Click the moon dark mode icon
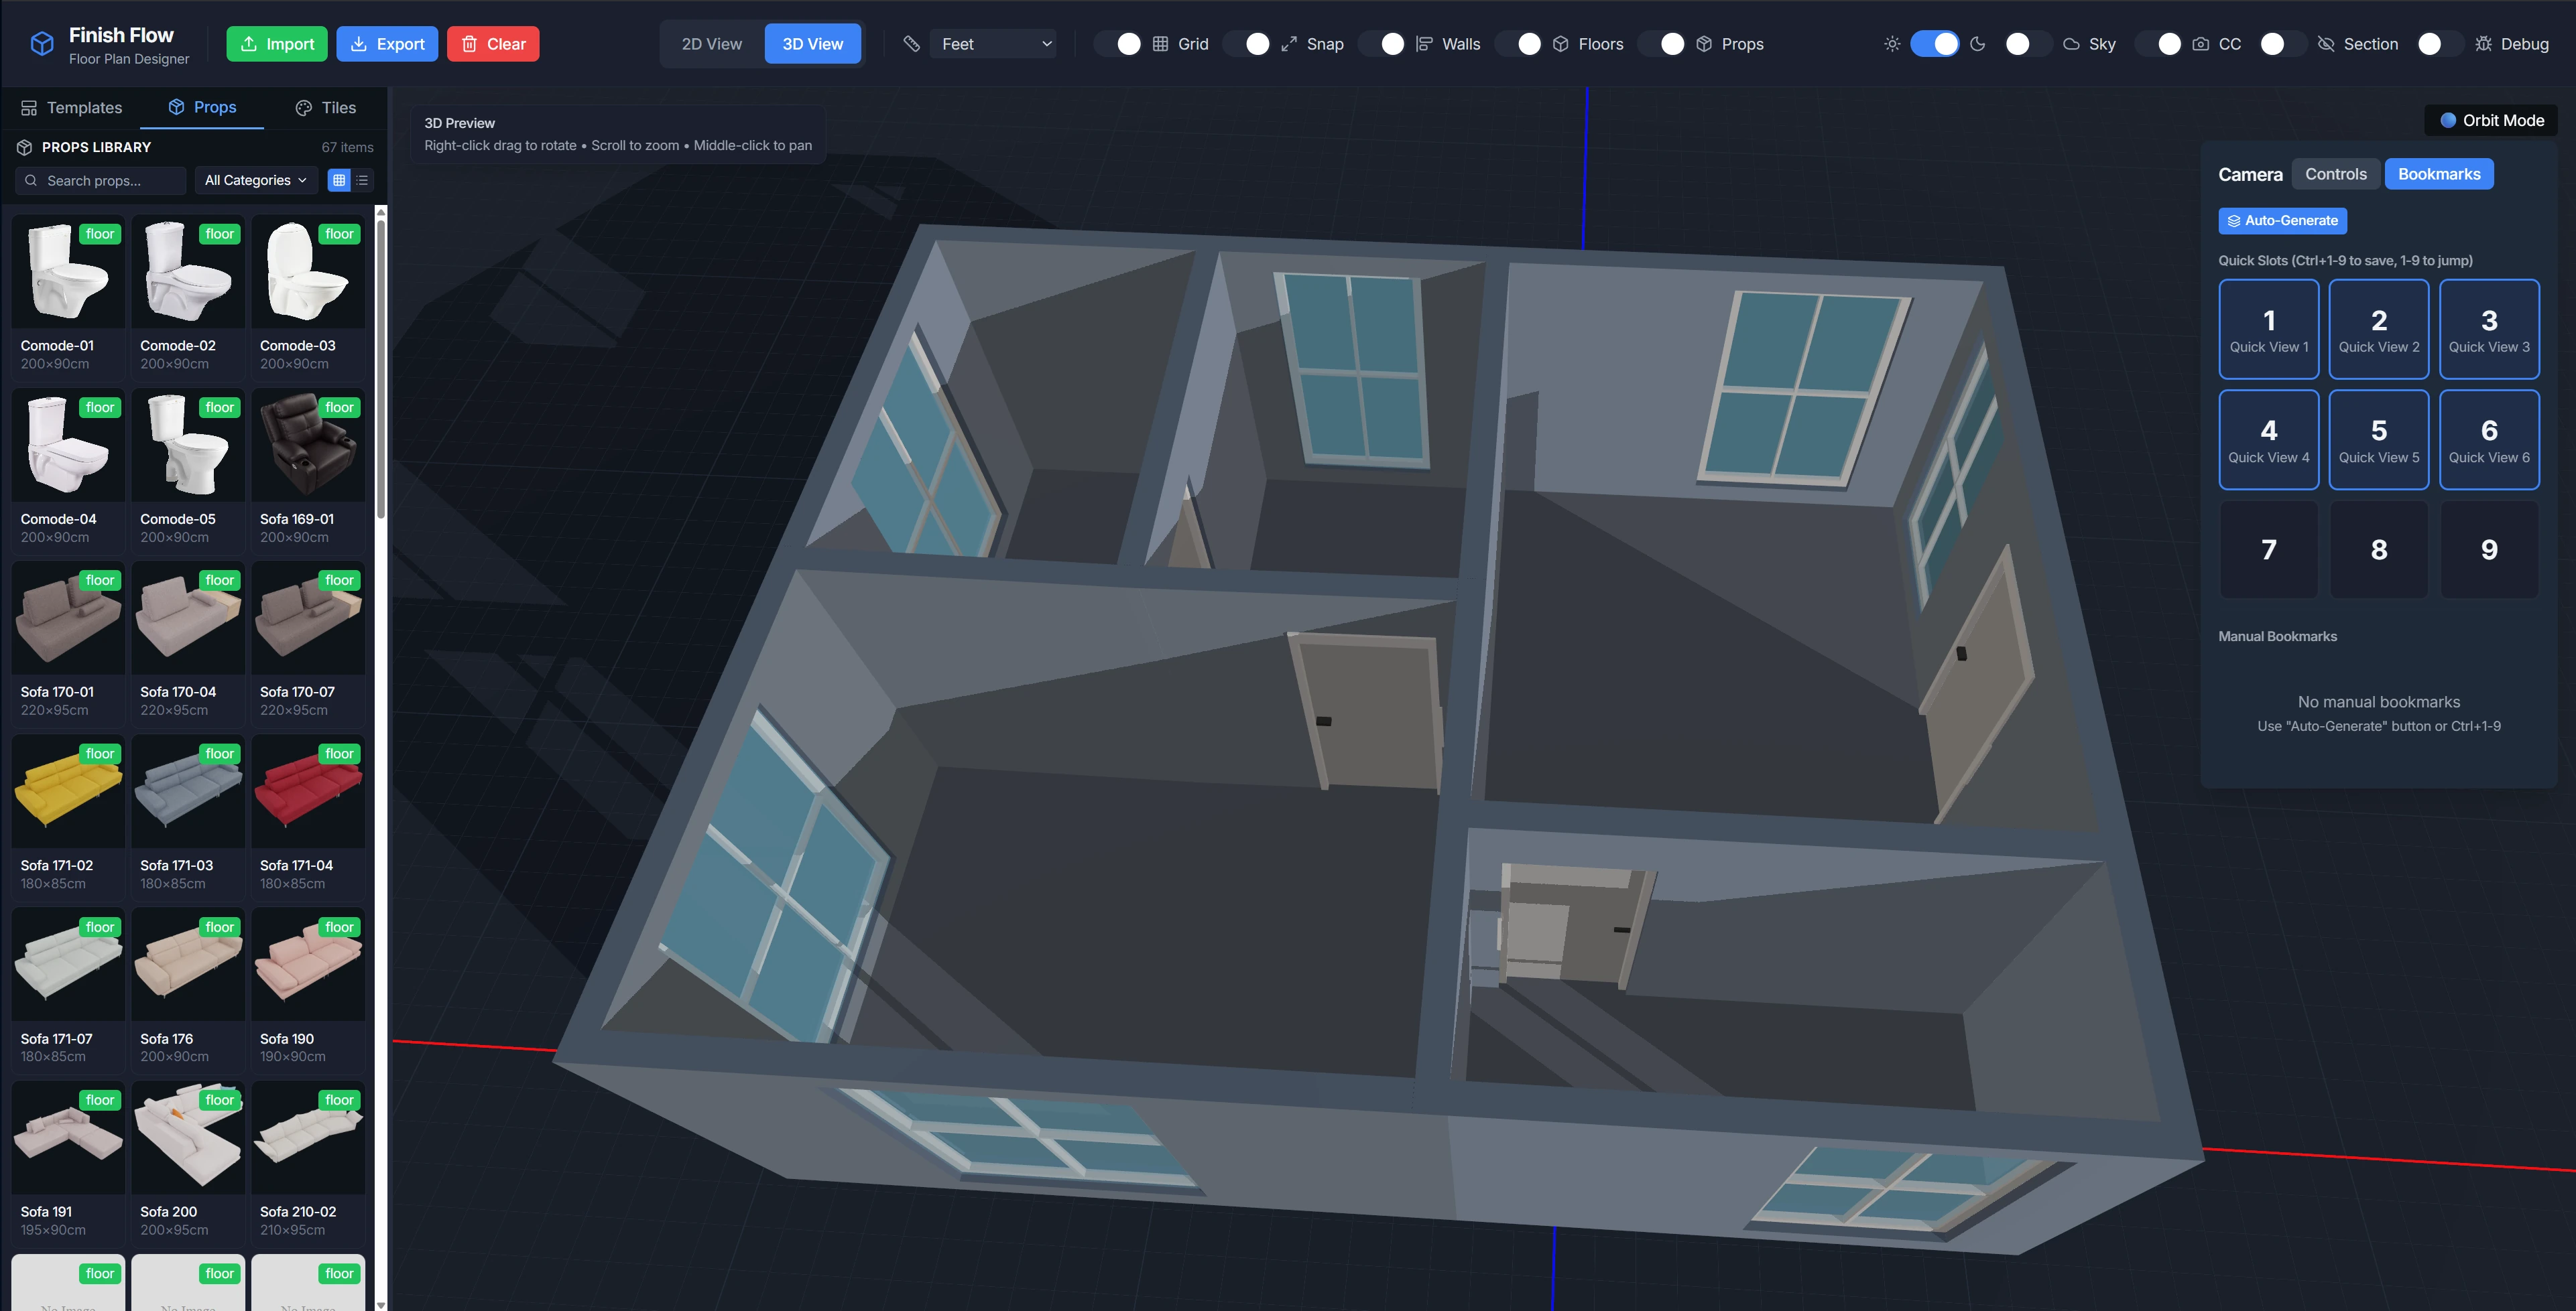Screen dimensions: 2576x1311 (1977, 44)
